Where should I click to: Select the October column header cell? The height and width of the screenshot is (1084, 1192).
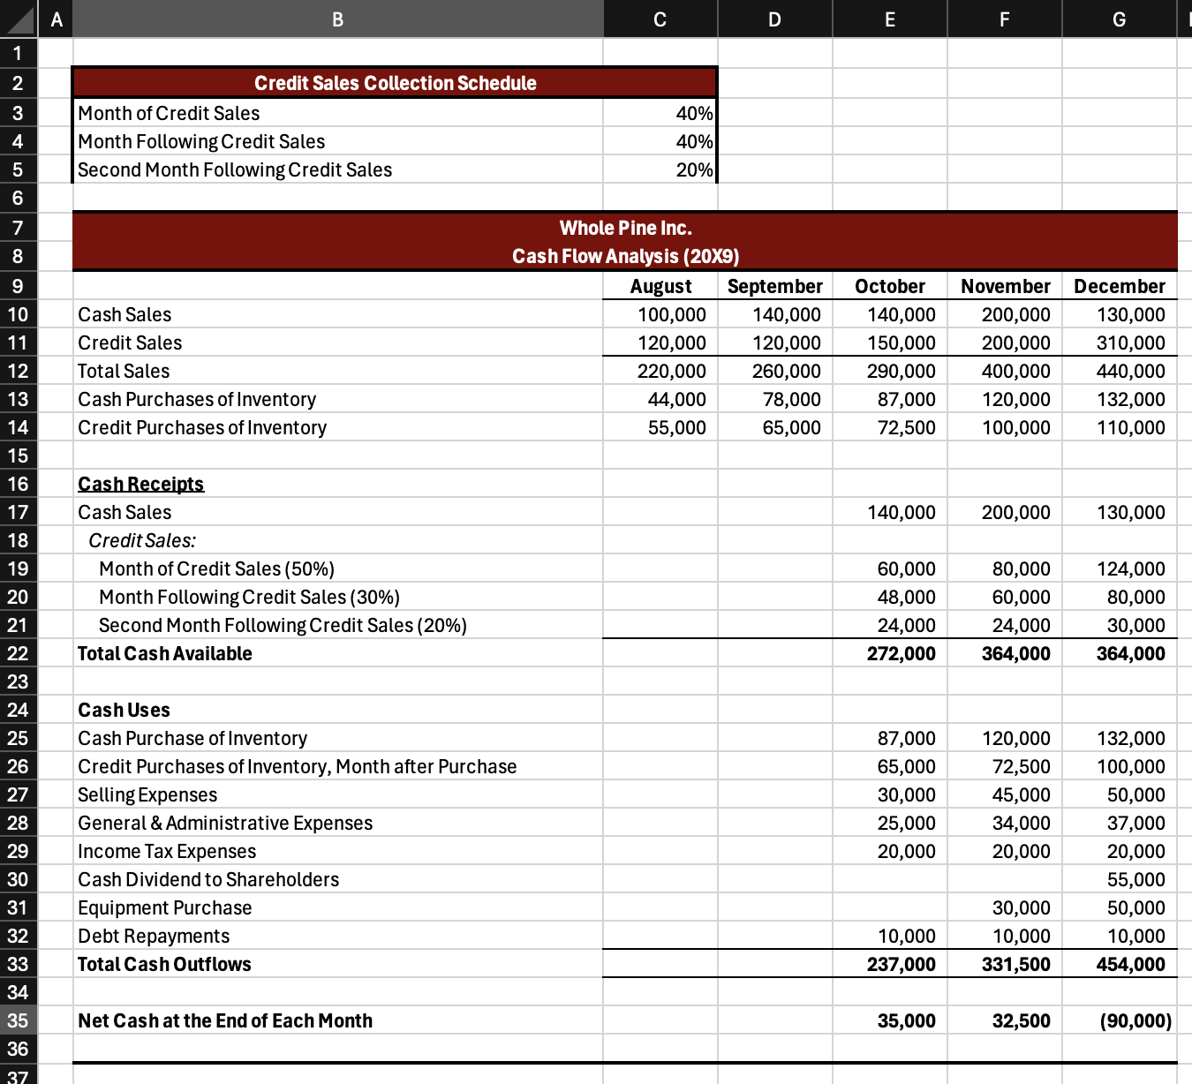point(889,285)
